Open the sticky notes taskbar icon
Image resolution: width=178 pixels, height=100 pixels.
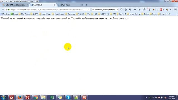pyautogui.click(x=60, y=97)
